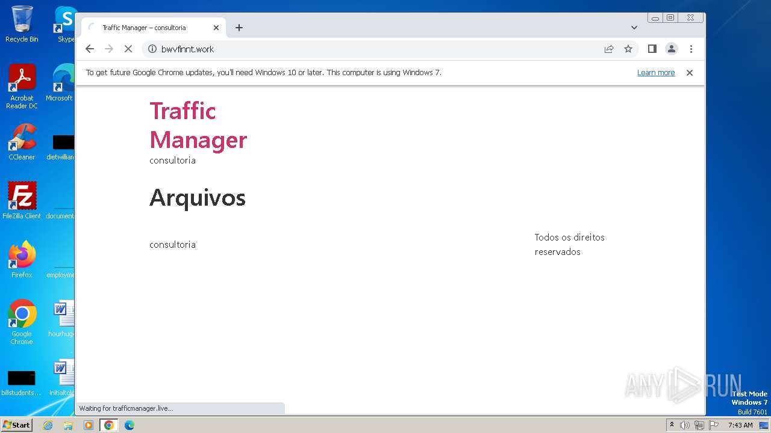Open Windows Explorer folder in taskbar
The height and width of the screenshot is (433, 771).
[x=68, y=425]
